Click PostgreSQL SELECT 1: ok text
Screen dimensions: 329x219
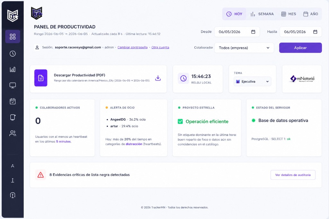click(x=271, y=139)
